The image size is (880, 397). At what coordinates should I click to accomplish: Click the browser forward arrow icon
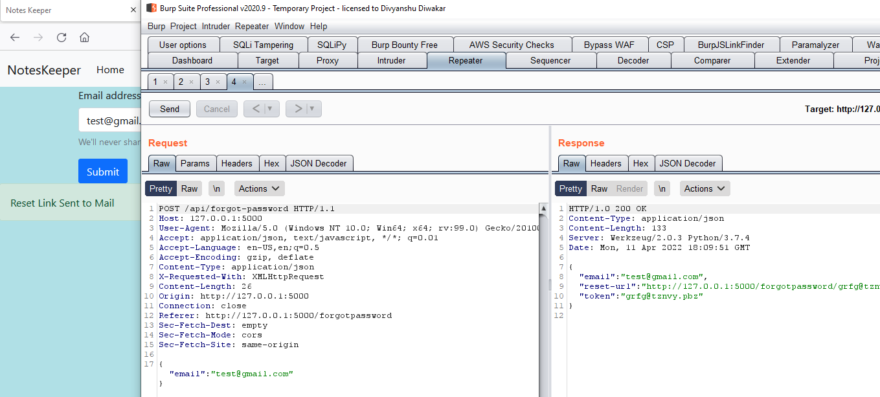(38, 37)
